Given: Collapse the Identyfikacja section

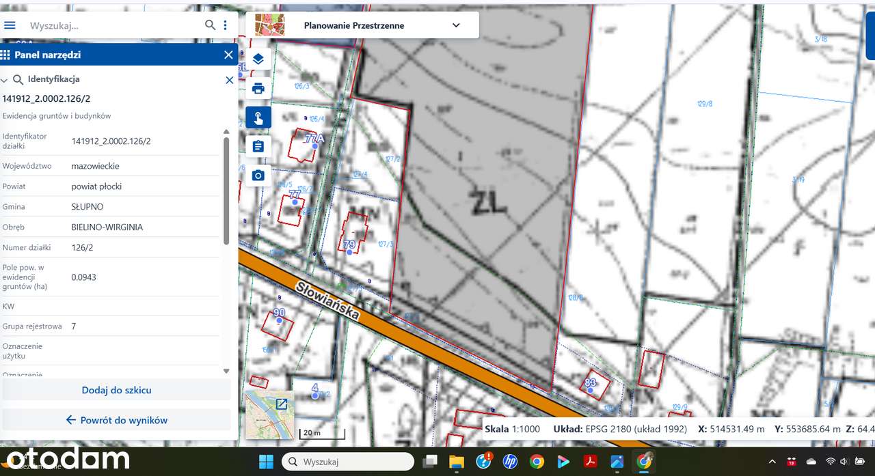Looking at the screenshot, I should (4, 80).
